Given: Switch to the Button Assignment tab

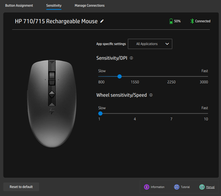Looking at the screenshot, I should pos(19,5).
